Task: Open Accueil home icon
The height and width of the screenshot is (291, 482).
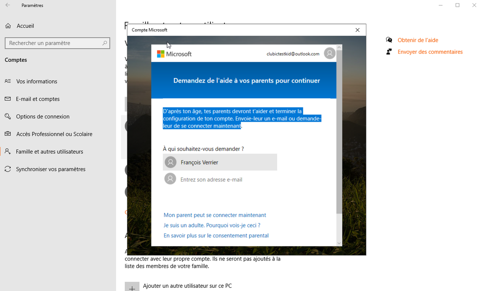Action: point(8,26)
